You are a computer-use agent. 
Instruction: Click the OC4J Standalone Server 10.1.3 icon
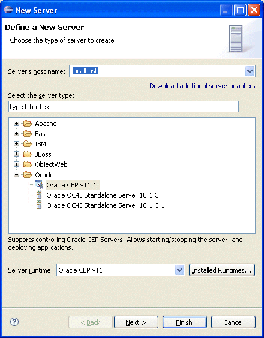[x=39, y=195]
